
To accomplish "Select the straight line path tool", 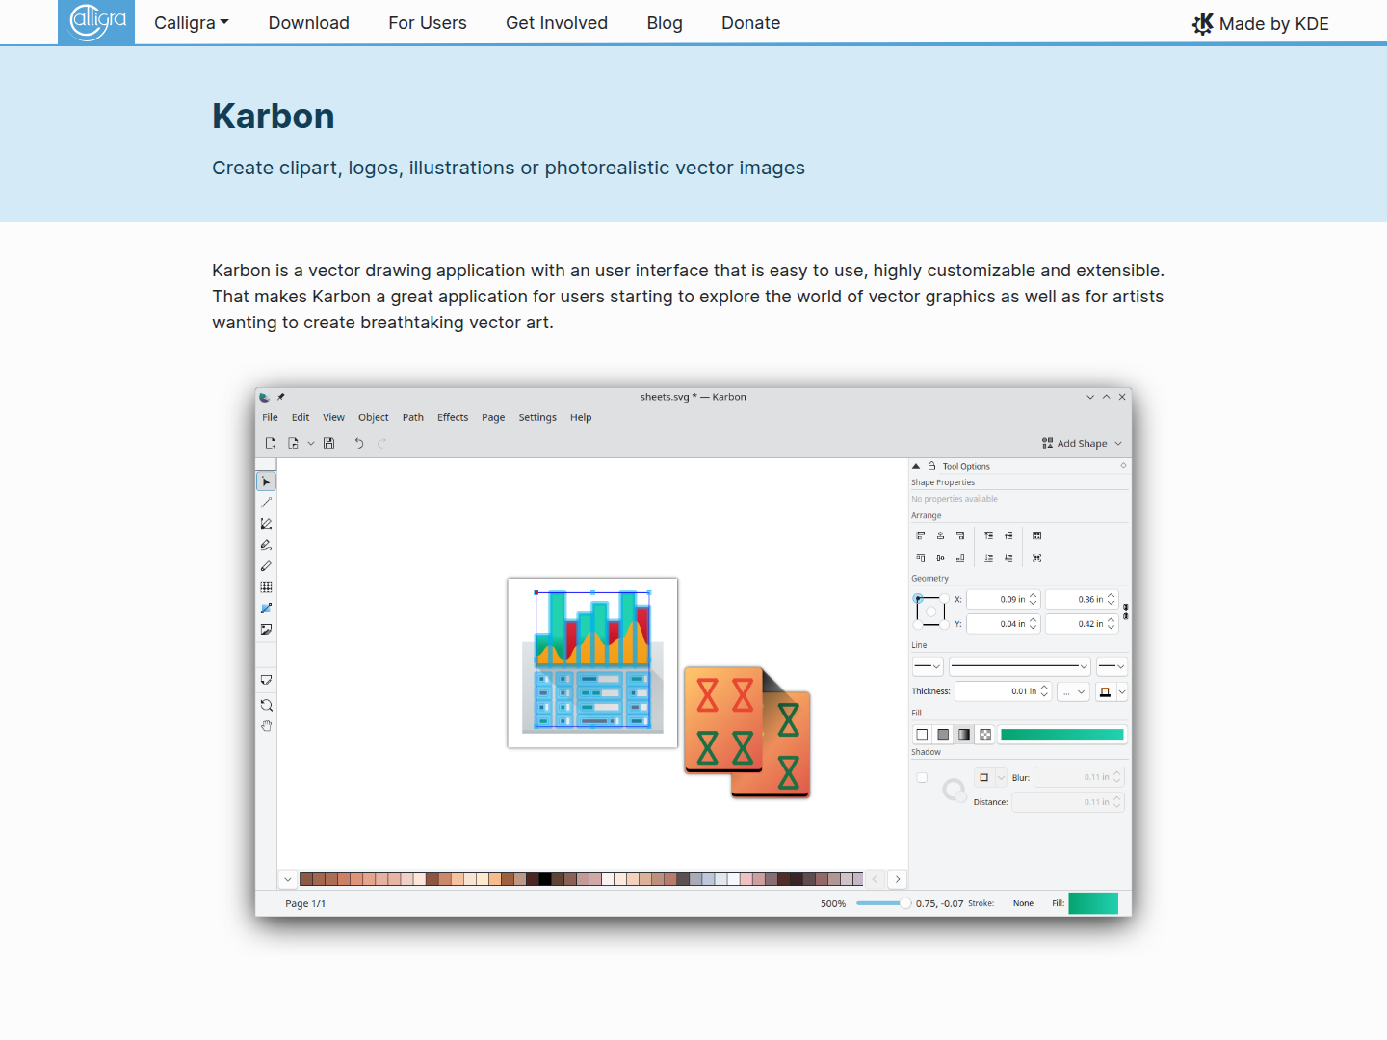I will point(266,503).
